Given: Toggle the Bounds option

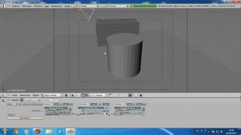Looking at the screenshot, I should tap(11, 115).
